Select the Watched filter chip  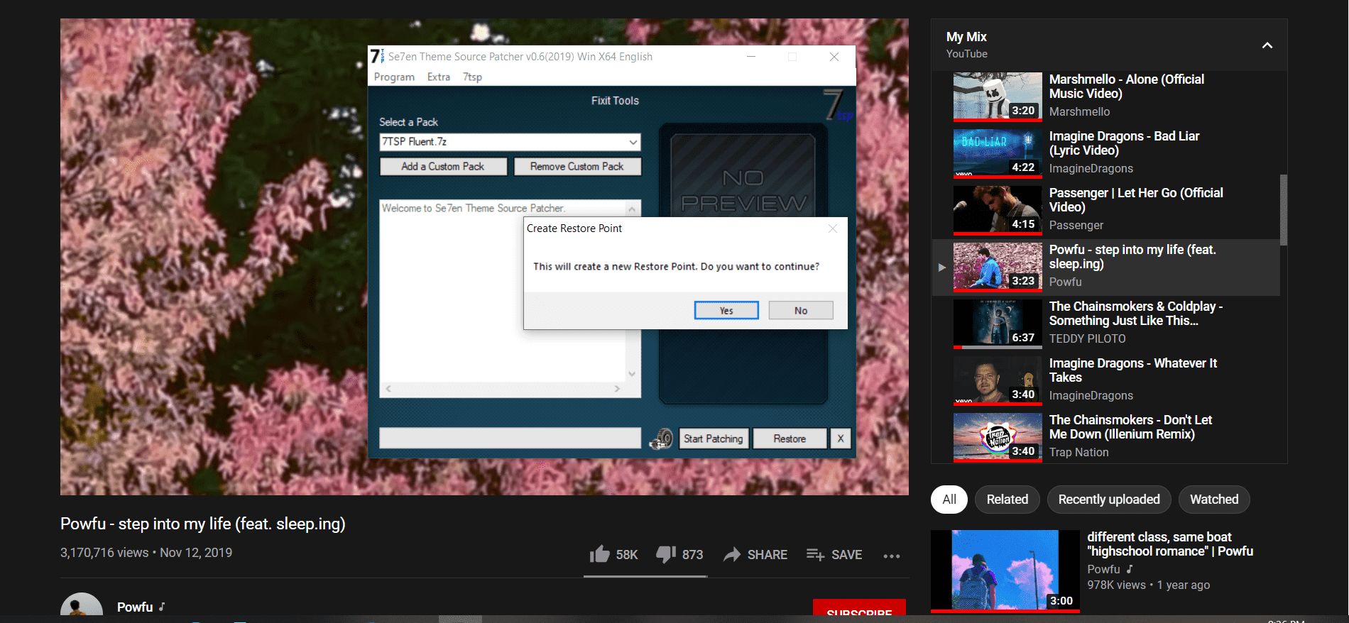tap(1214, 500)
